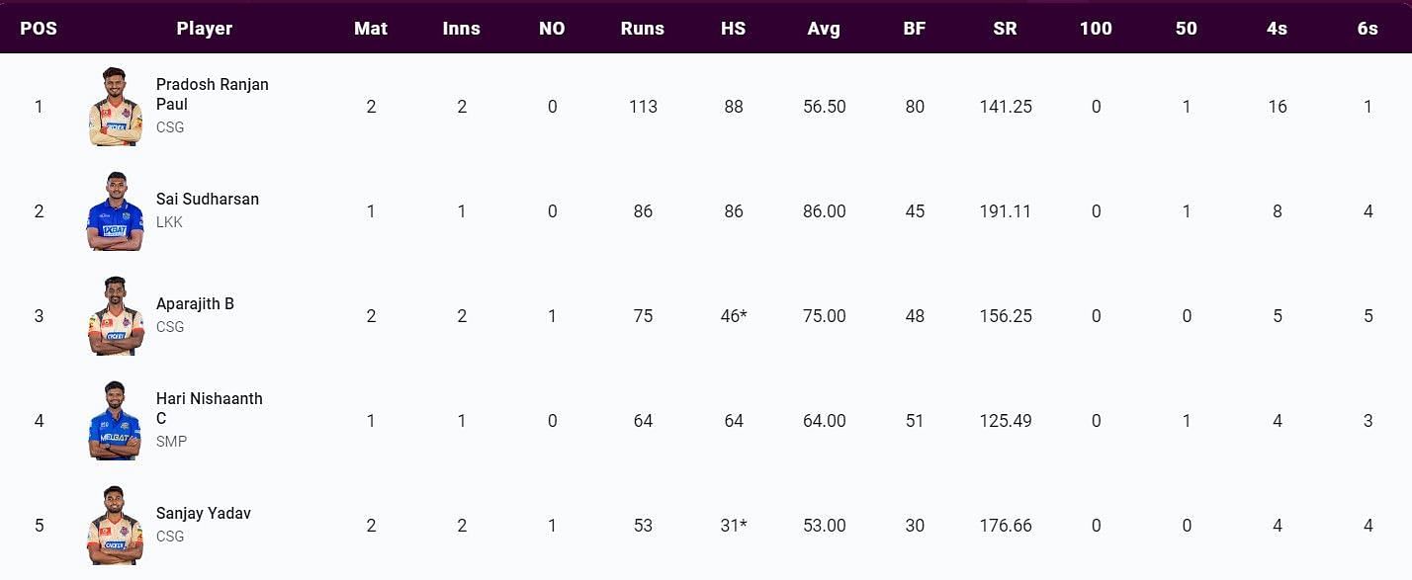1412x580 pixels.
Task: Sort table by the Runs column
Action: pyautogui.click(x=643, y=29)
